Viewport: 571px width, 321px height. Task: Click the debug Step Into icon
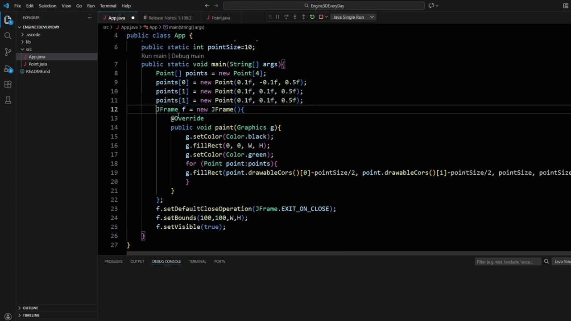(x=295, y=17)
